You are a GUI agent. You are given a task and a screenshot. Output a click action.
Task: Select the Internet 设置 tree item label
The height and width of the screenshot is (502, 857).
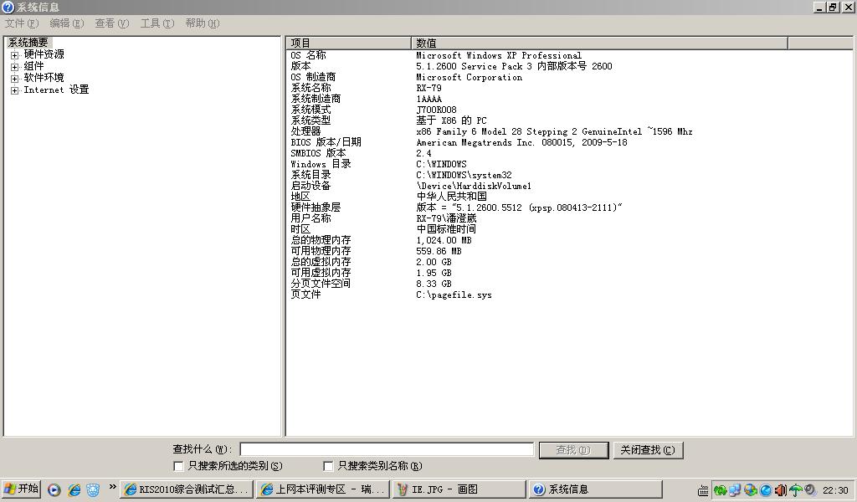56,90
